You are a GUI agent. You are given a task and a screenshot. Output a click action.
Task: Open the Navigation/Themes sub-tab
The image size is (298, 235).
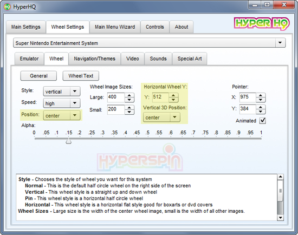coord(94,58)
